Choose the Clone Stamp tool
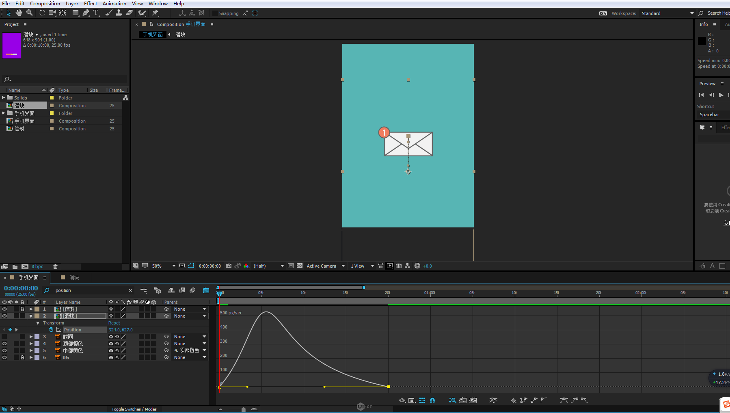730x413 pixels. pos(119,13)
